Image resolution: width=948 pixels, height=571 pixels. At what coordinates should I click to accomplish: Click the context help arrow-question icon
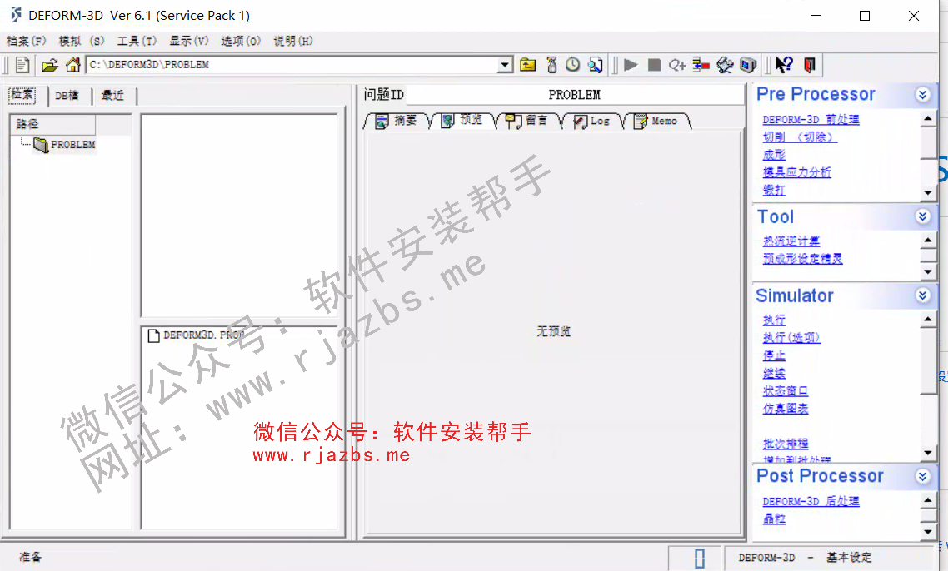click(x=784, y=65)
